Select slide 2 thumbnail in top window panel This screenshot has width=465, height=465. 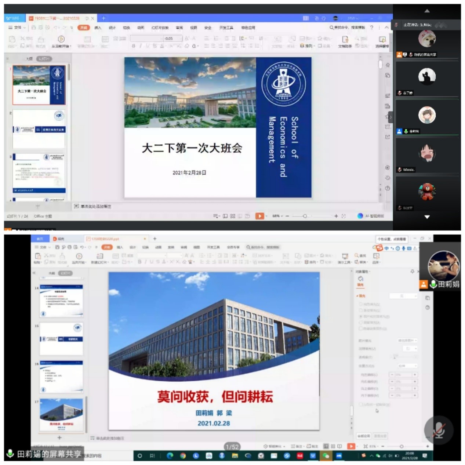pyautogui.click(x=39, y=129)
